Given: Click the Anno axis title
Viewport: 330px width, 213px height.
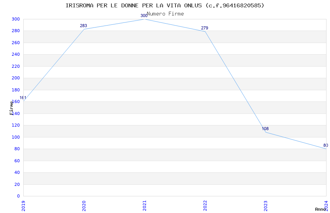Looking at the screenshot, I should 320,209.
